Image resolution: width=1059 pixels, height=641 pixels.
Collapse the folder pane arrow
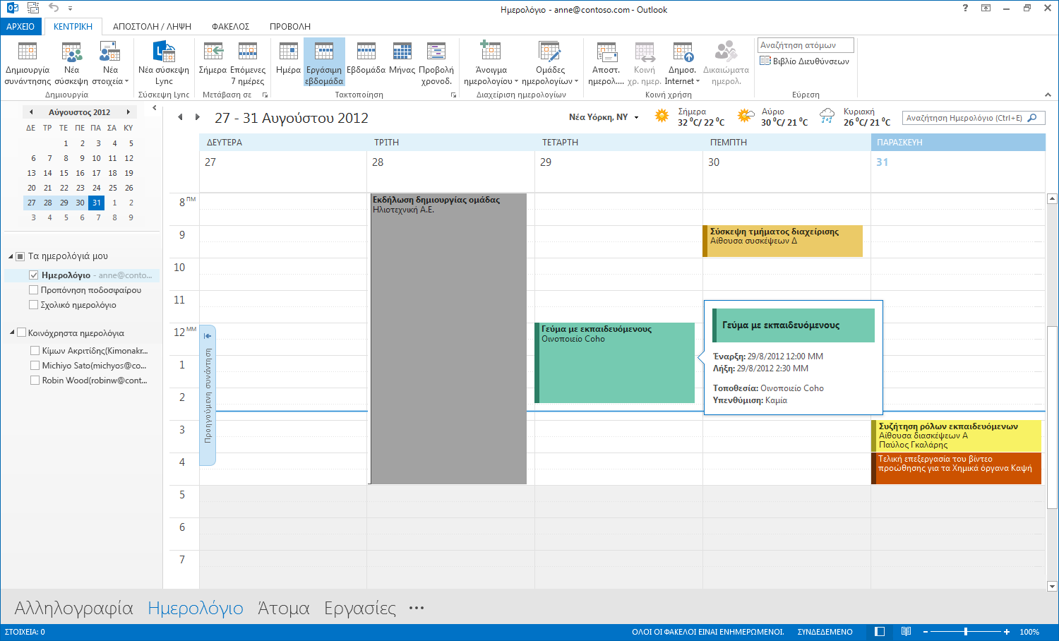tap(155, 108)
